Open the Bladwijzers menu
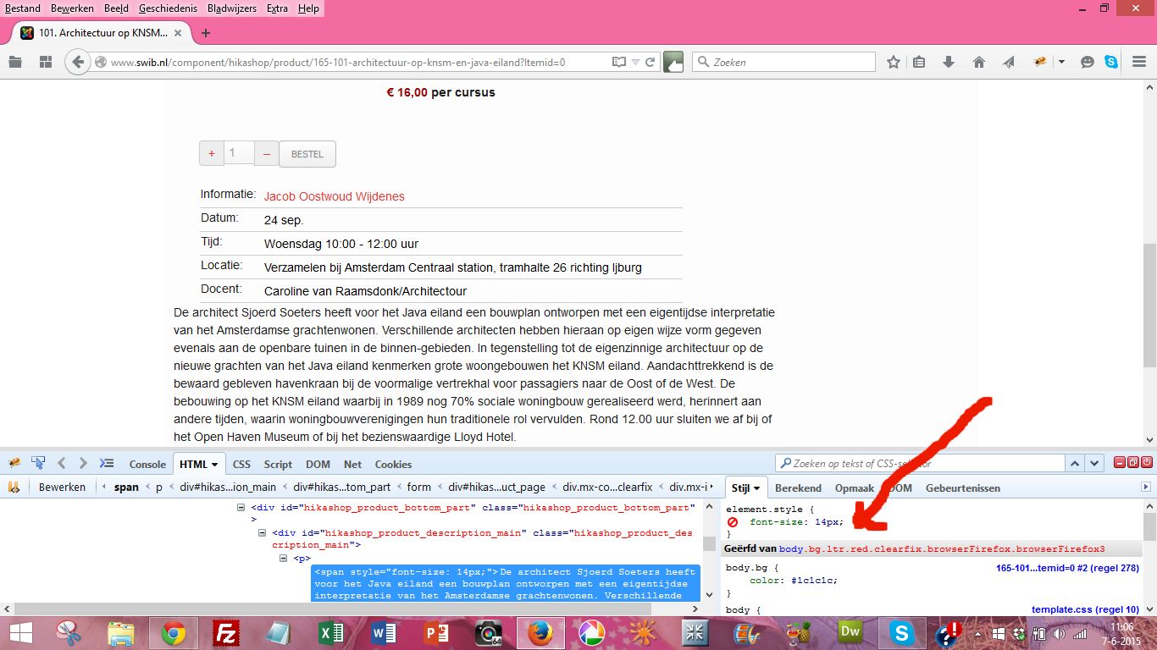Image resolution: width=1157 pixels, height=650 pixels. [x=231, y=8]
